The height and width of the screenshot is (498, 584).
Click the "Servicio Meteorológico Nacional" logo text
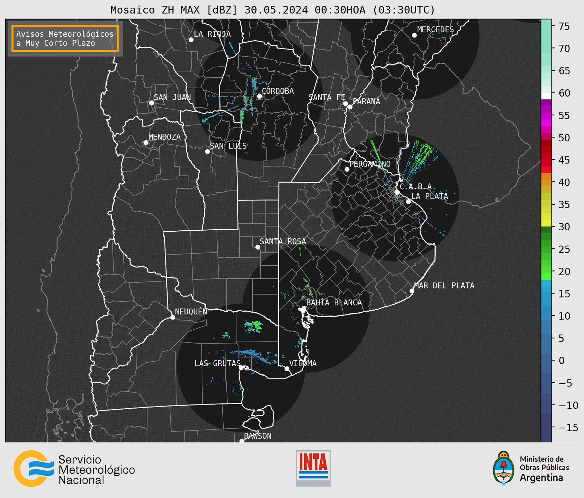click(97, 470)
